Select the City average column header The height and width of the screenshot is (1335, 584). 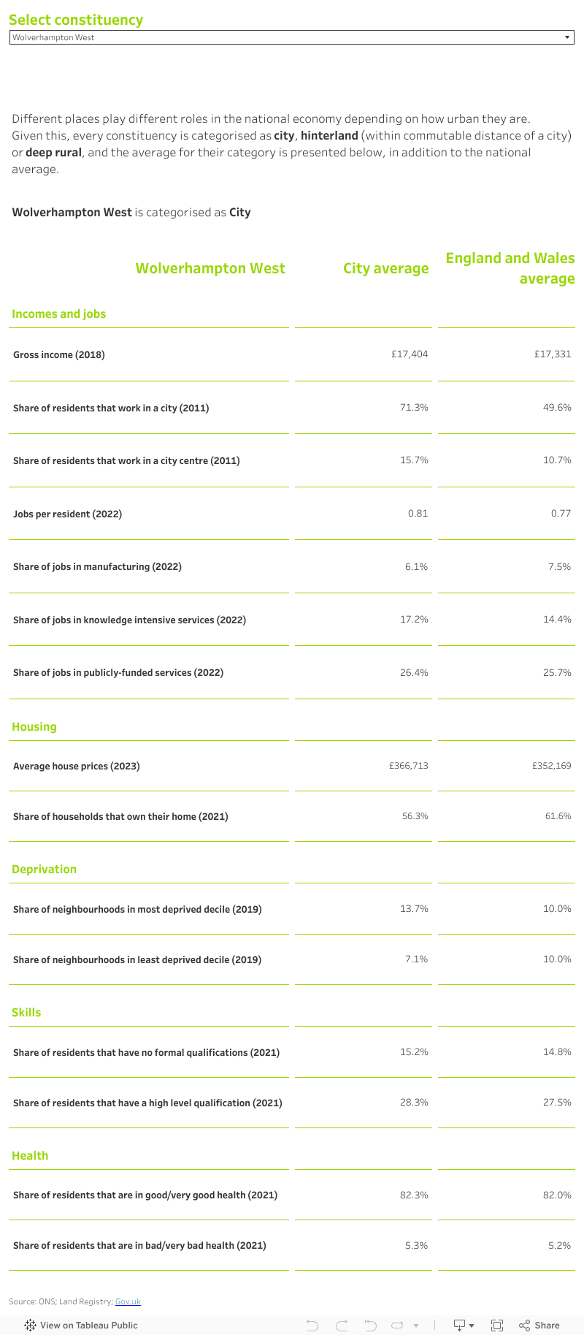click(x=385, y=268)
